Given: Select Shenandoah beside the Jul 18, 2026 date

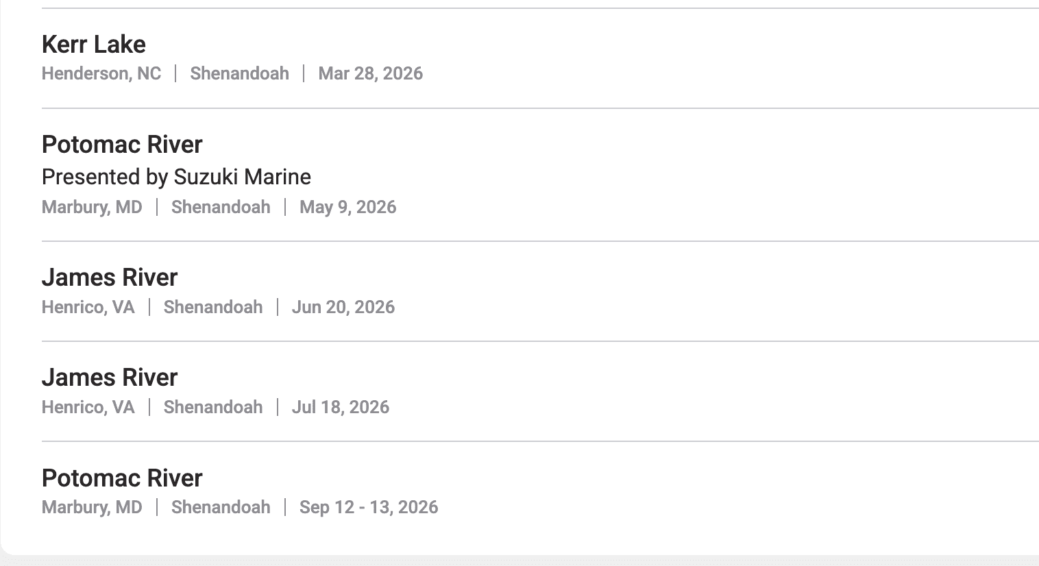Looking at the screenshot, I should 213,407.
